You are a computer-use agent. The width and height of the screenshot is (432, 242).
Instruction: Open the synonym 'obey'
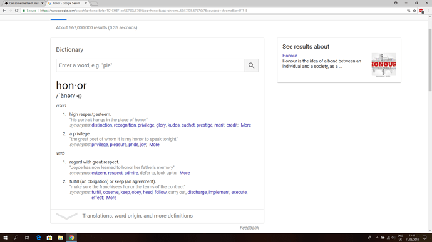[136, 192]
